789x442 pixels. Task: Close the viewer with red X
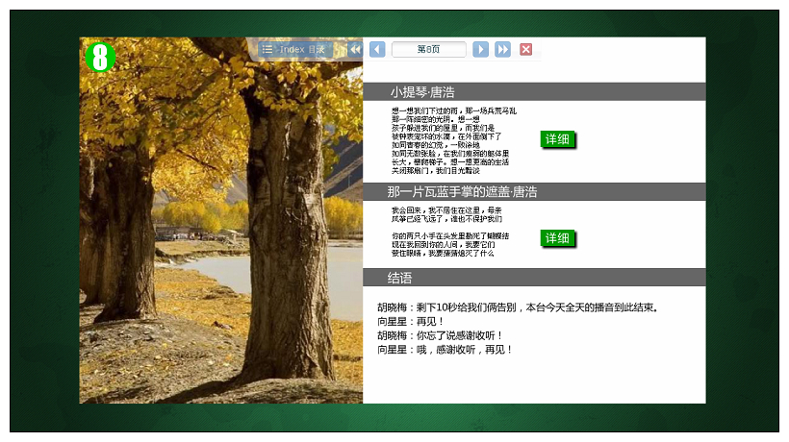(x=525, y=49)
